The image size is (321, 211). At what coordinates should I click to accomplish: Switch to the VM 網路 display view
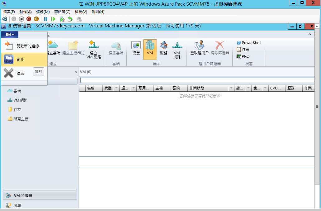[x=177, y=50]
